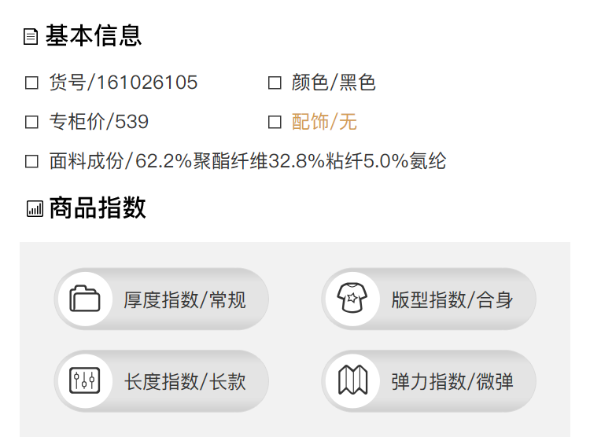Click the bar chart icon beside 商品指数
Viewport: 590px width, 437px height.
click(x=35, y=208)
